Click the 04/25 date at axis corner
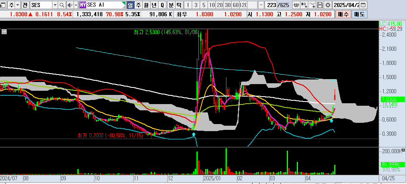 388,179
